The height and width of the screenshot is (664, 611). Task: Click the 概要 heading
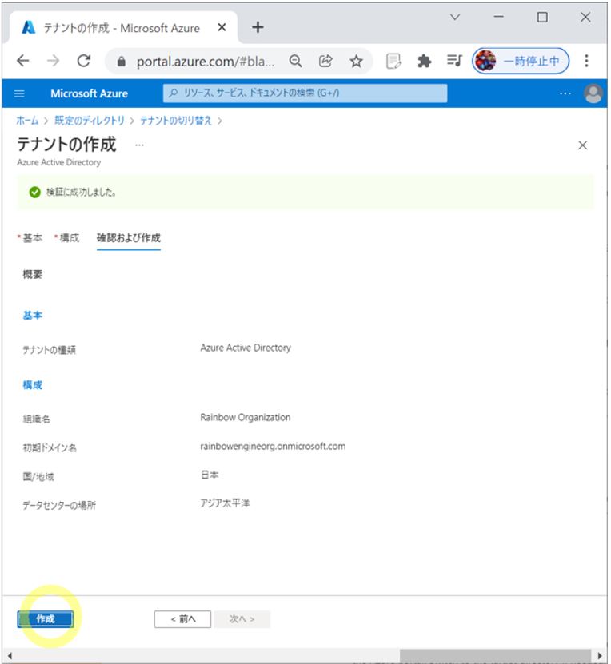(x=33, y=274)
